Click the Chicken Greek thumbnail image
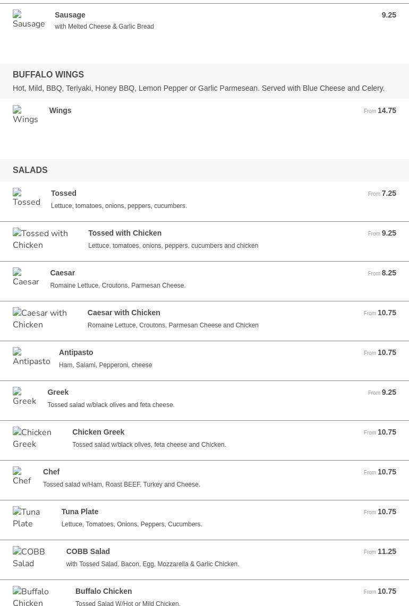The width and height of the screenshot is (409, 606). click(37, 438)
